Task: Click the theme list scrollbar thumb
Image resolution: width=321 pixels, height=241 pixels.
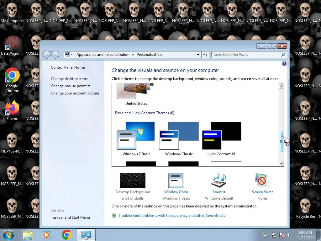Action: [281, 142]
